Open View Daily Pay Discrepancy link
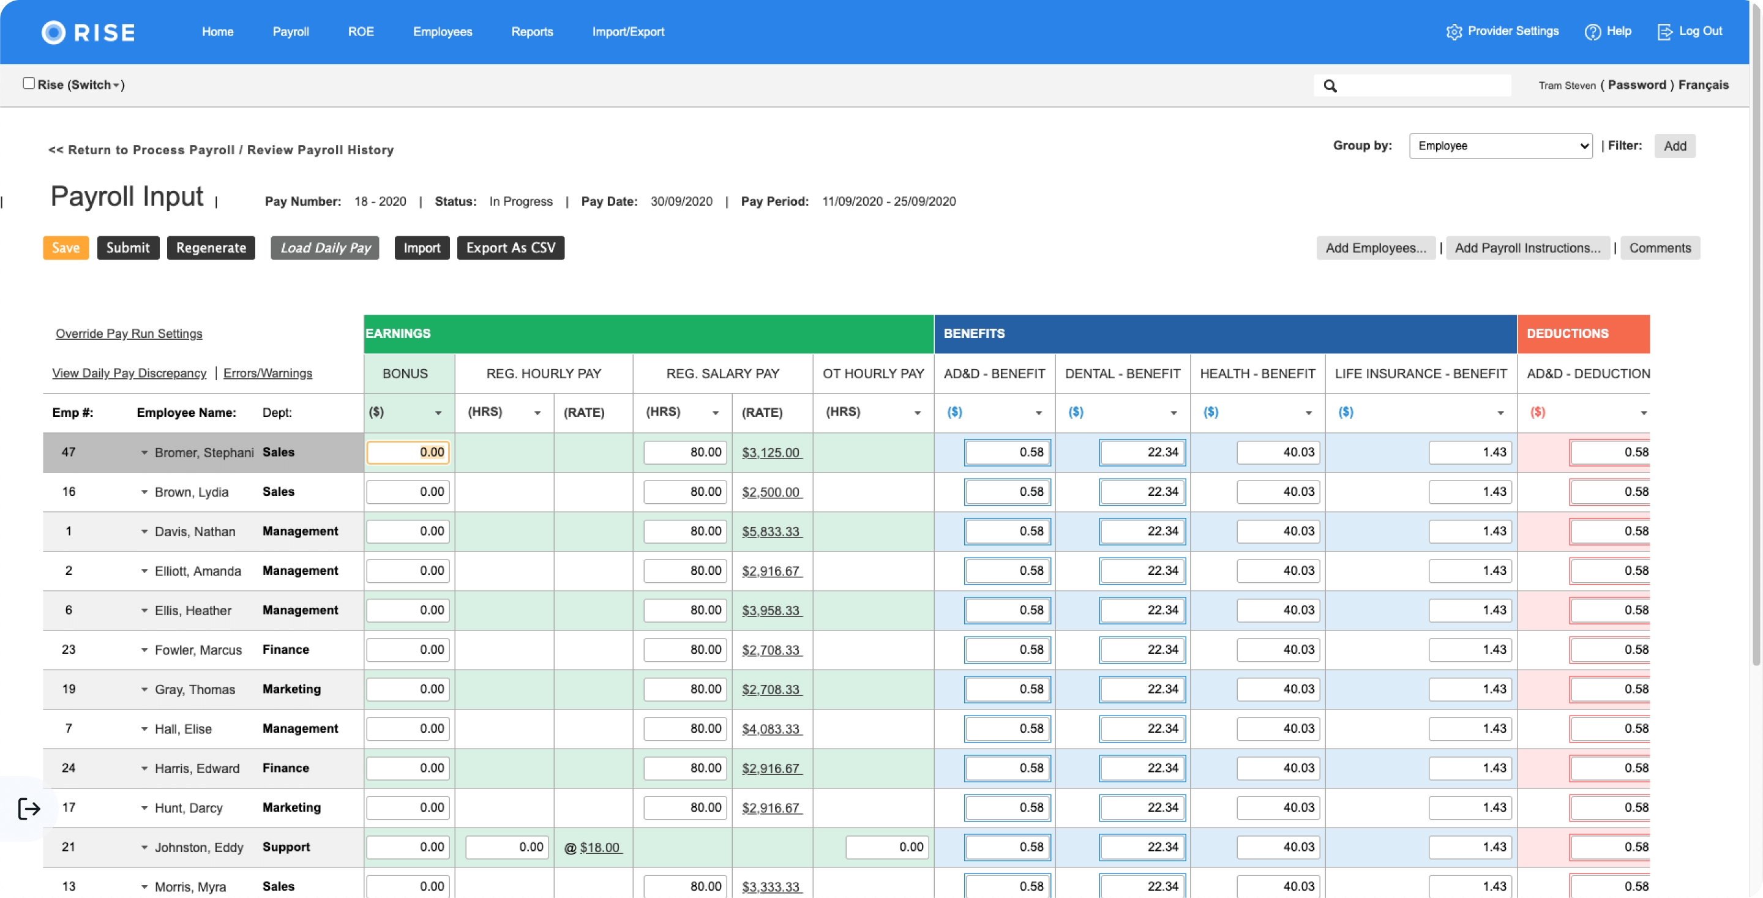Screen dimensions: 1763x898 coord(129,373)
